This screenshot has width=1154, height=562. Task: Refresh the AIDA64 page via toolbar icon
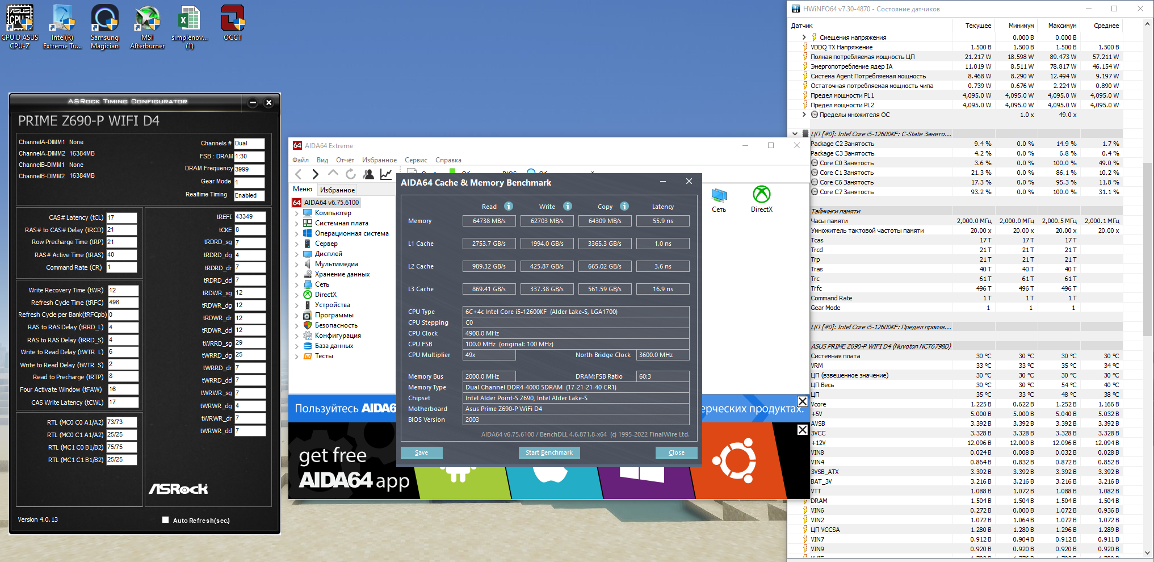351,174
